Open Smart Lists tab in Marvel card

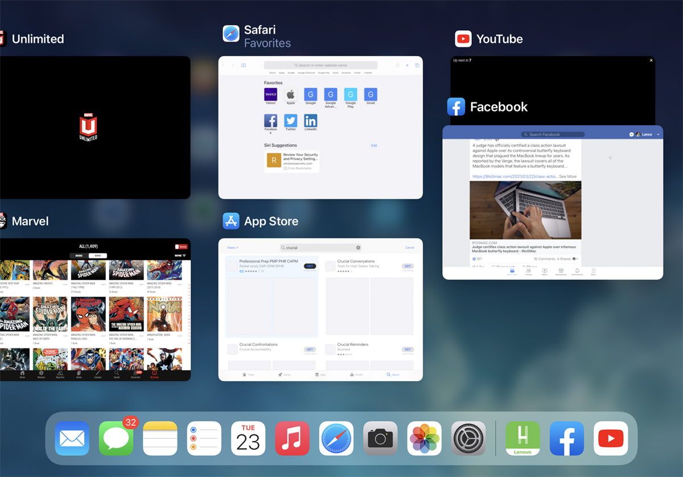tap(135, 376)
